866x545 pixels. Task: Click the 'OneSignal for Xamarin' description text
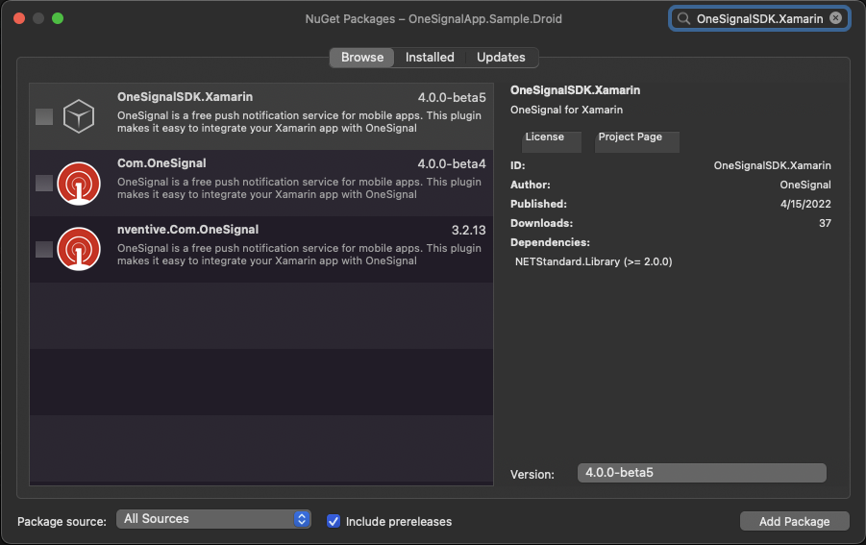coord(566,110)
